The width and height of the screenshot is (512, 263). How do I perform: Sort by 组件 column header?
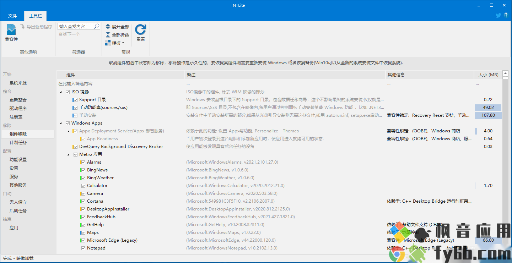coord(121,75)
